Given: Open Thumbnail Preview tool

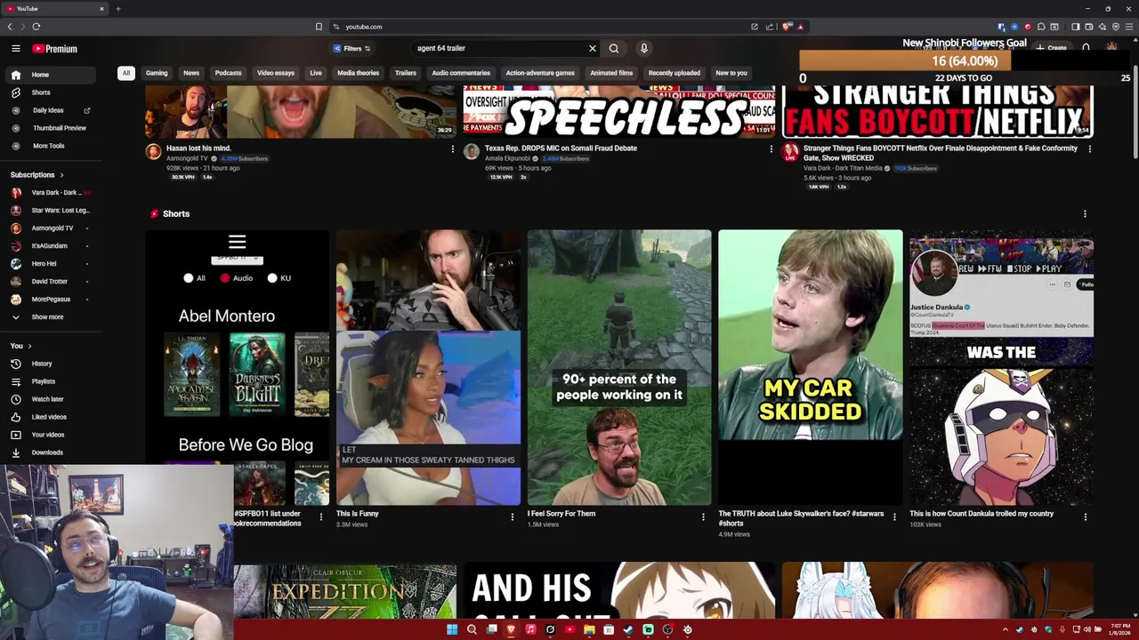Looking at the screenshot, I should pyautogui.click(x=52, y=128).
